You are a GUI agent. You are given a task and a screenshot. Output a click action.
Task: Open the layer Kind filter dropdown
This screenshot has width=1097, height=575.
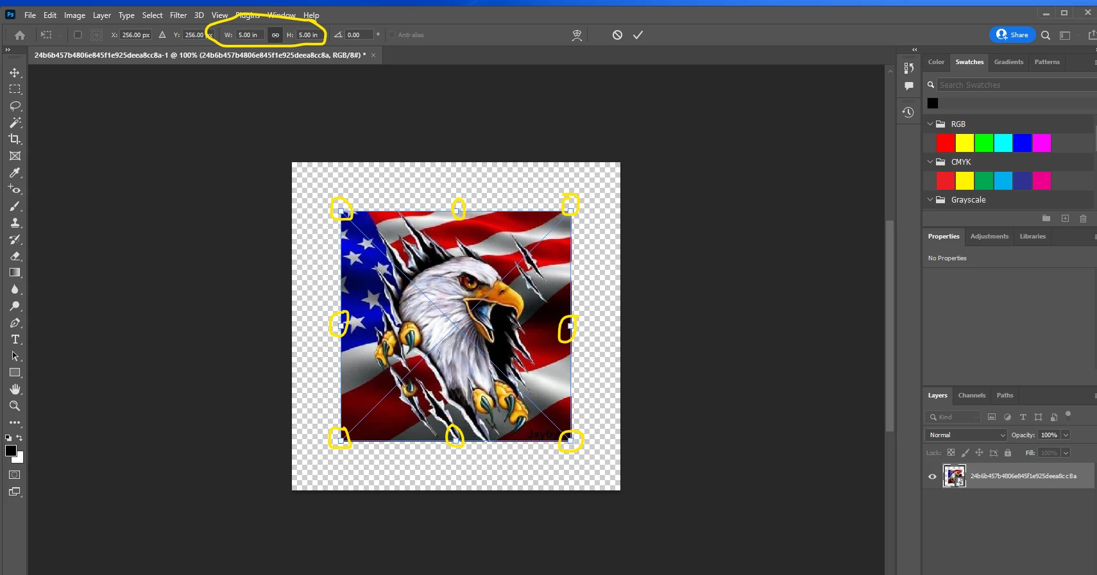click(953, 417)
